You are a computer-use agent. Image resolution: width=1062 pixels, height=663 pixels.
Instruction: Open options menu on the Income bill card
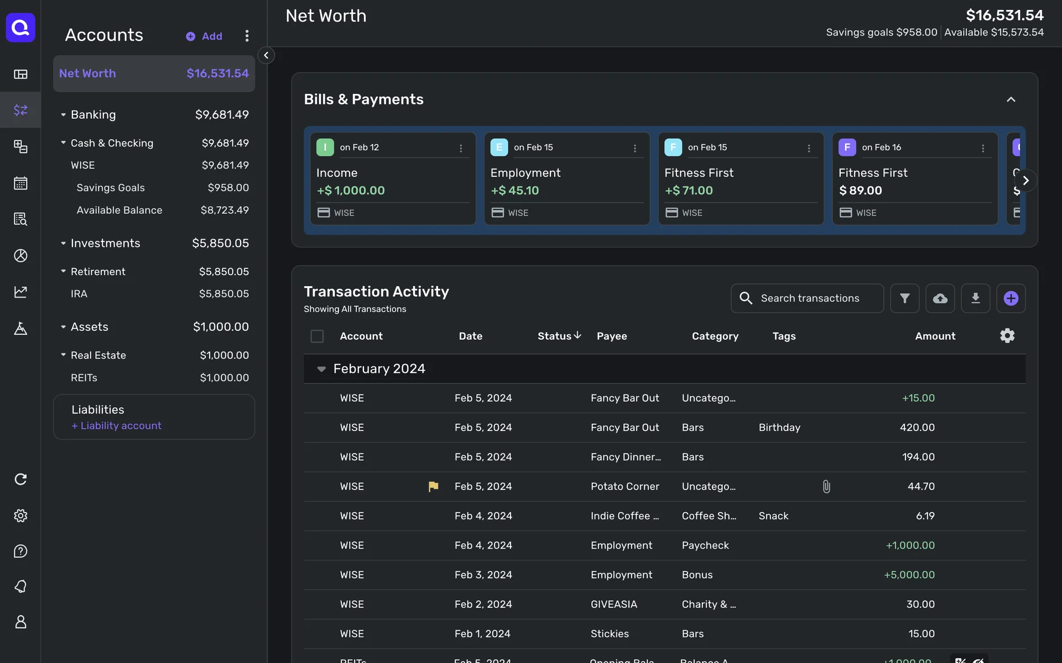click(x=461, y=148)
